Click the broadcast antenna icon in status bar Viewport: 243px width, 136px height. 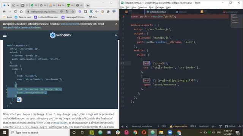tap(220, 126)
